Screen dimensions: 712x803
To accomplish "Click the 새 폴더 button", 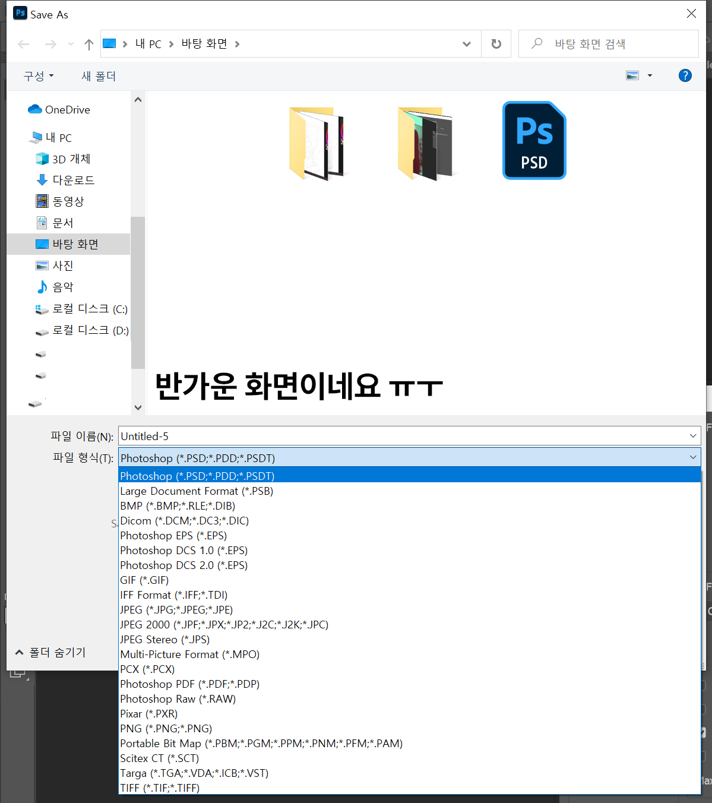I will [99, 76].
